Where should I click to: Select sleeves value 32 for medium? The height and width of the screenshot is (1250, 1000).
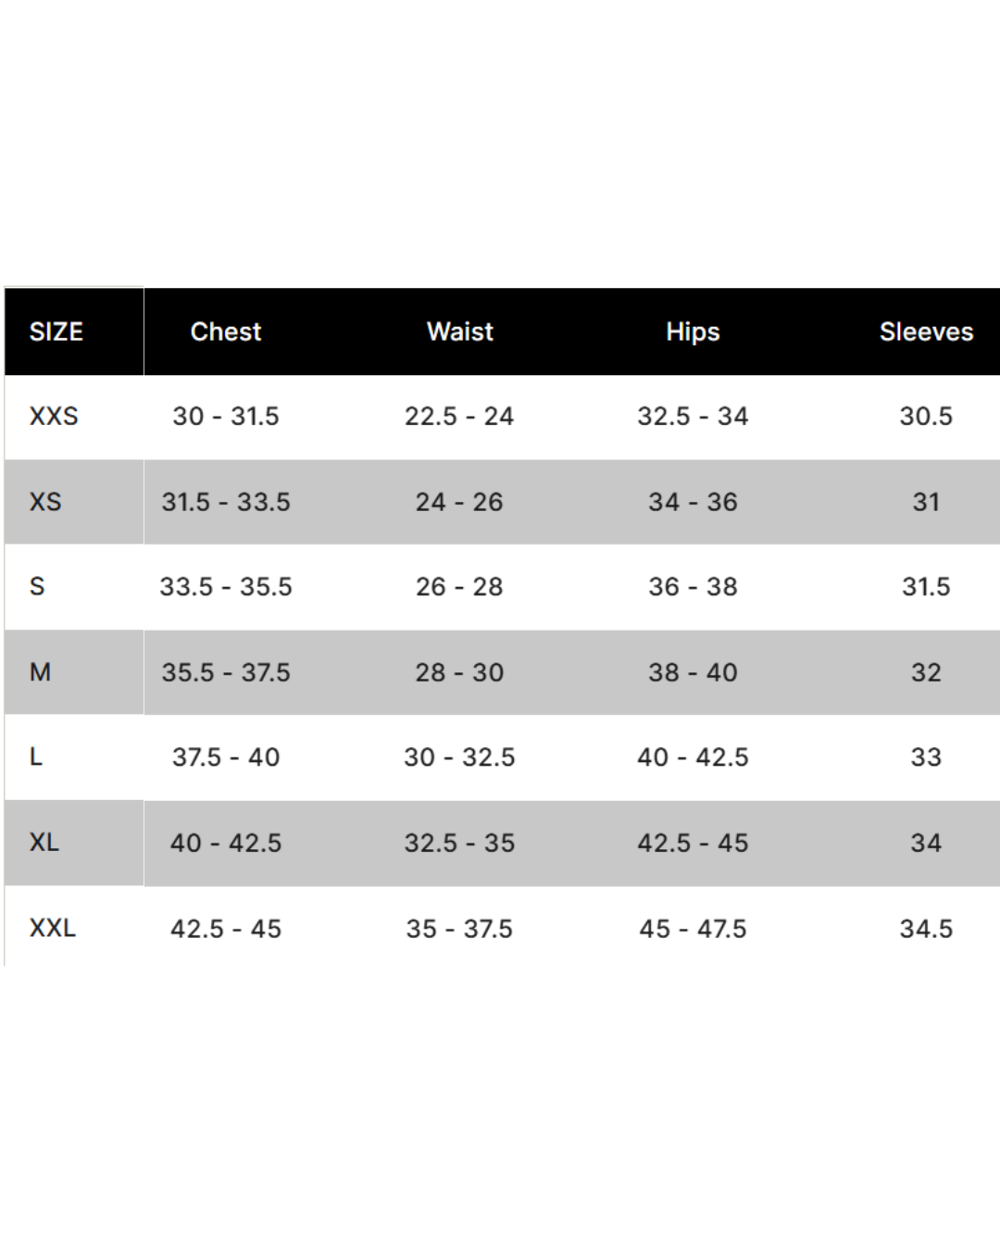926,672
